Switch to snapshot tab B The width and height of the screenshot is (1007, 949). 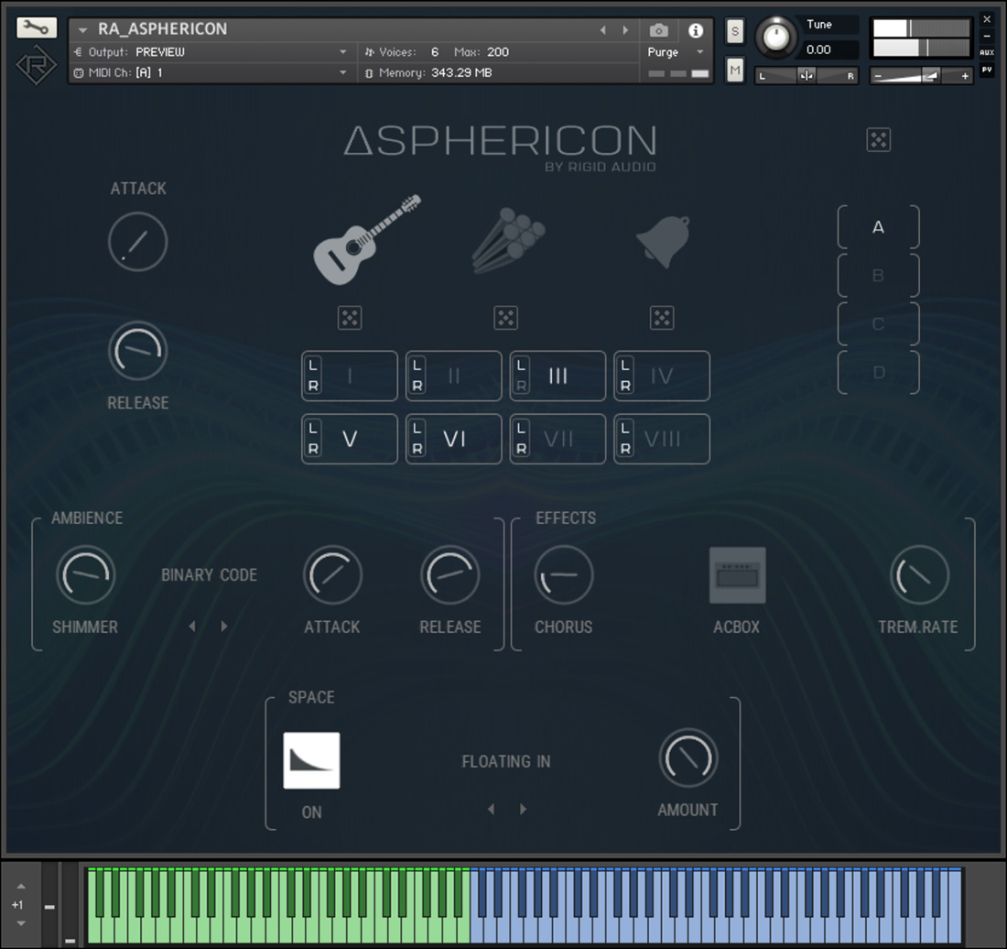point(879,276)
